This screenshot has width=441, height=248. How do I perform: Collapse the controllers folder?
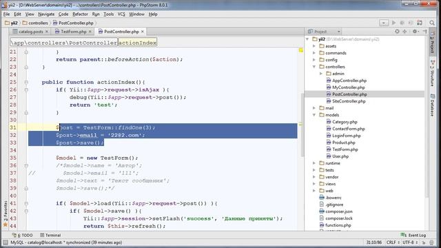pos(314,67)
